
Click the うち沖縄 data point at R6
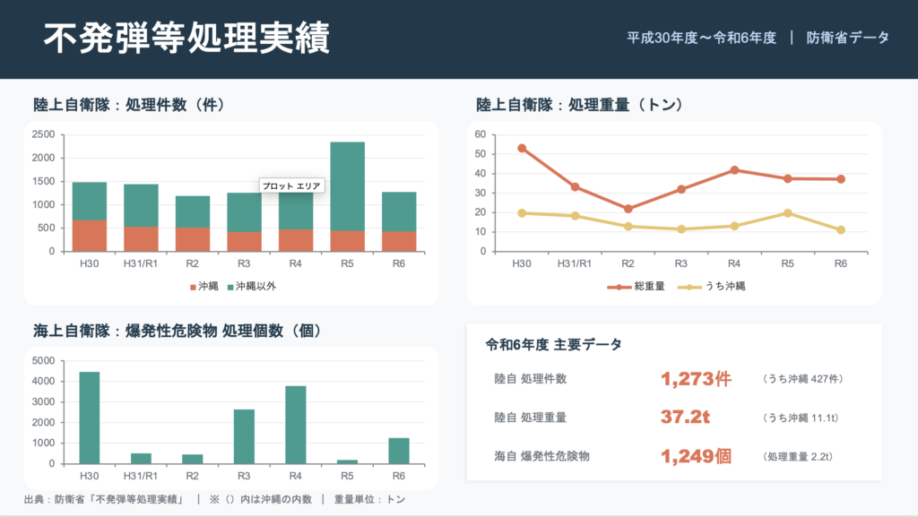[x=841, y=230]
